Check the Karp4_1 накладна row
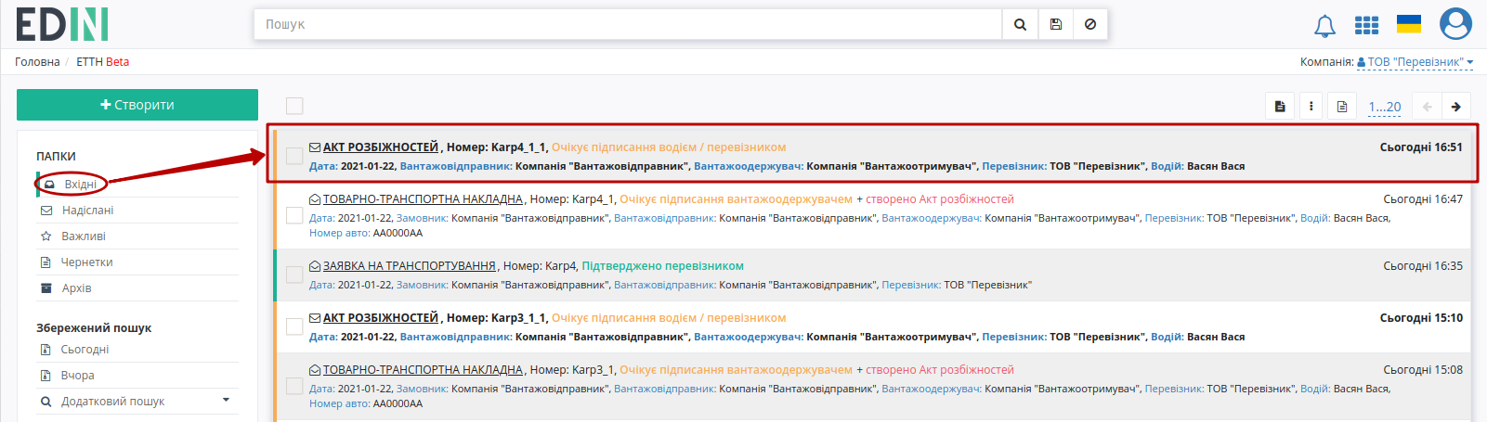Screen dimensions: 1487x422 (x=294, y=215)
